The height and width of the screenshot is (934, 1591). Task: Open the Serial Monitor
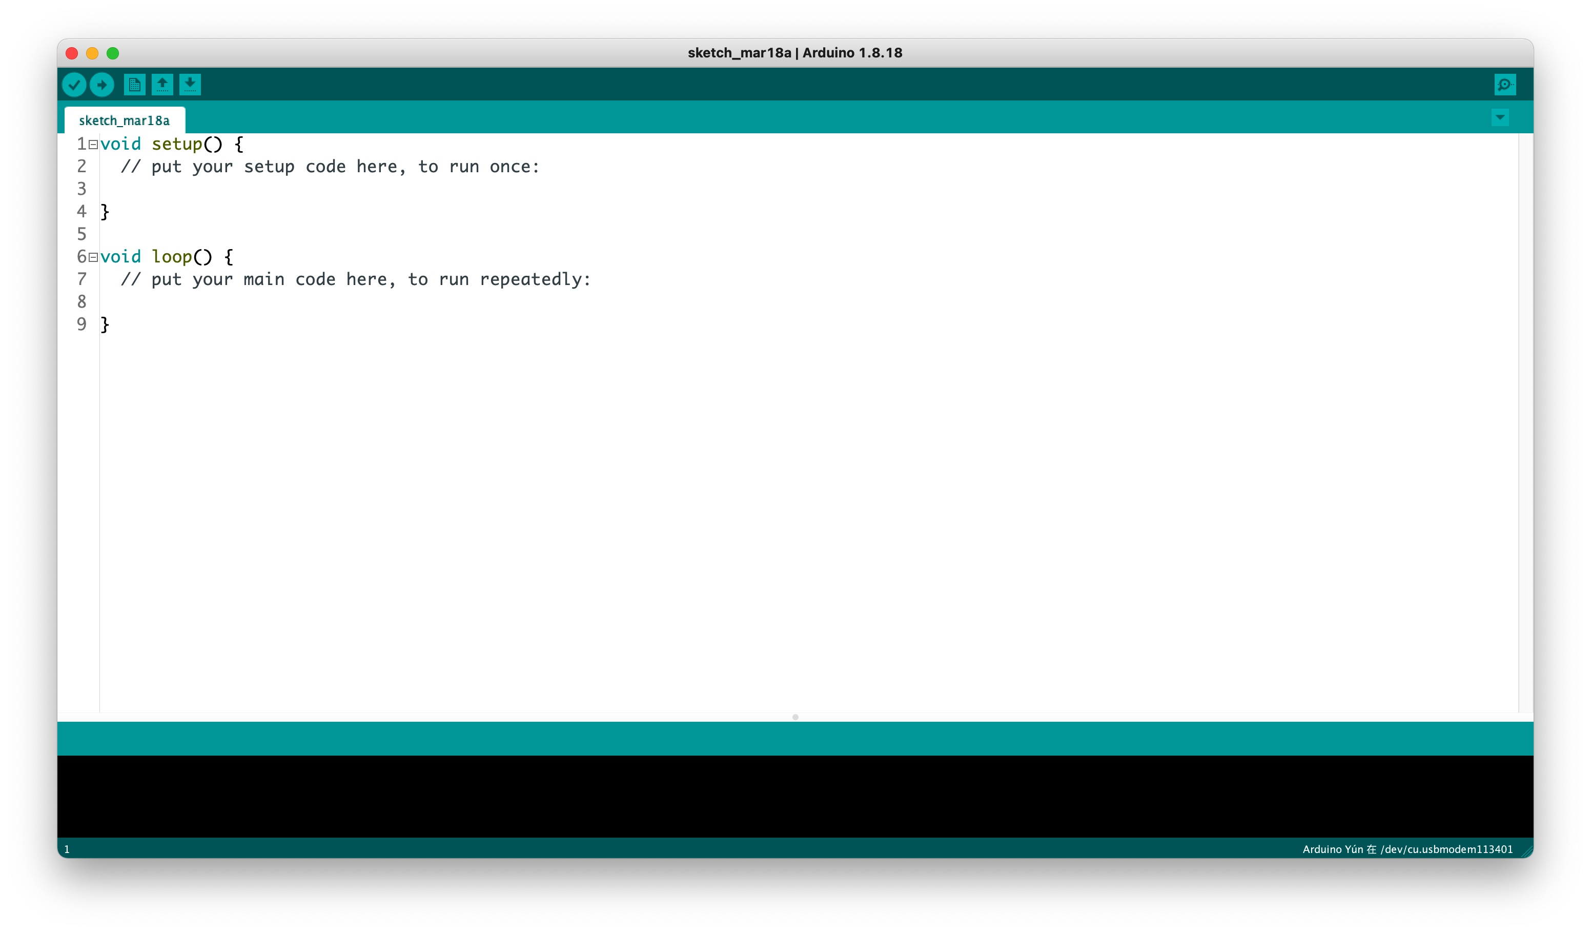click(1504, 85)
